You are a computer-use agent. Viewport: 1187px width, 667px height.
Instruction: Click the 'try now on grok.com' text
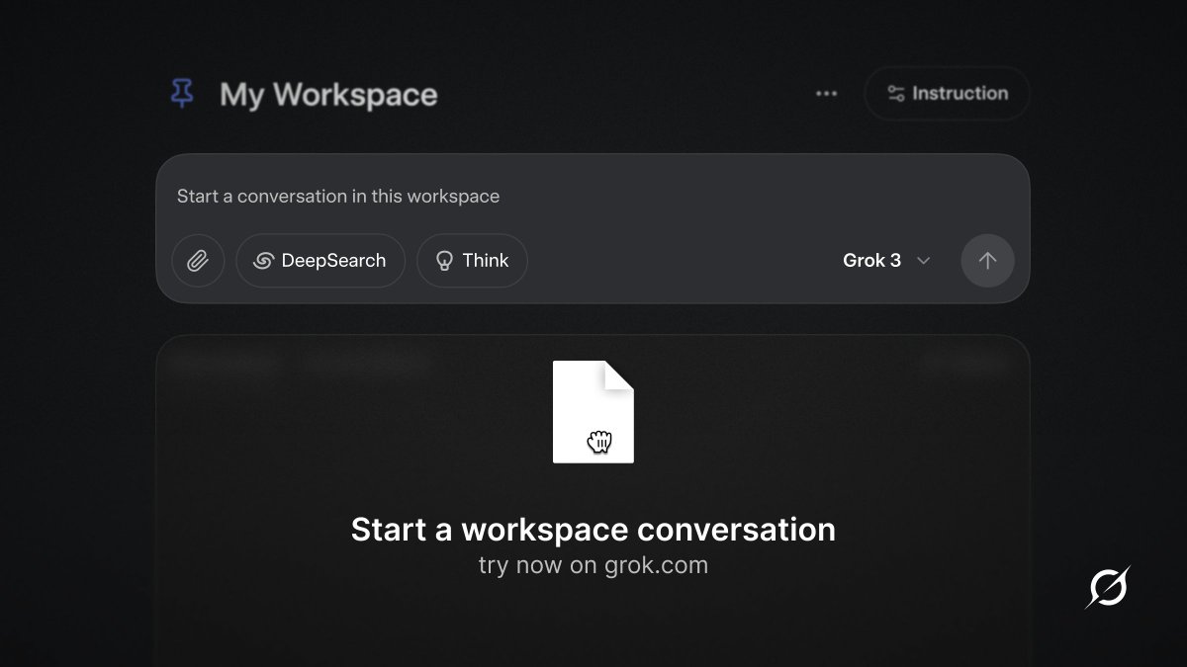pos(593,566)
